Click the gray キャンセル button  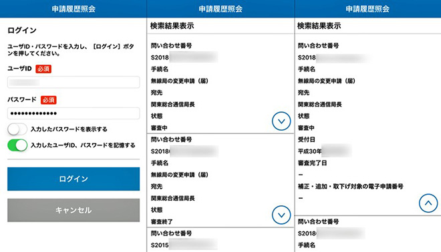click(x=73, y=210)
